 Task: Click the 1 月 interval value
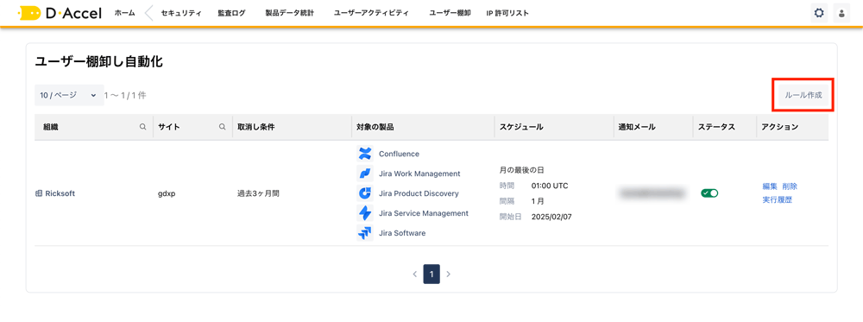538,201
